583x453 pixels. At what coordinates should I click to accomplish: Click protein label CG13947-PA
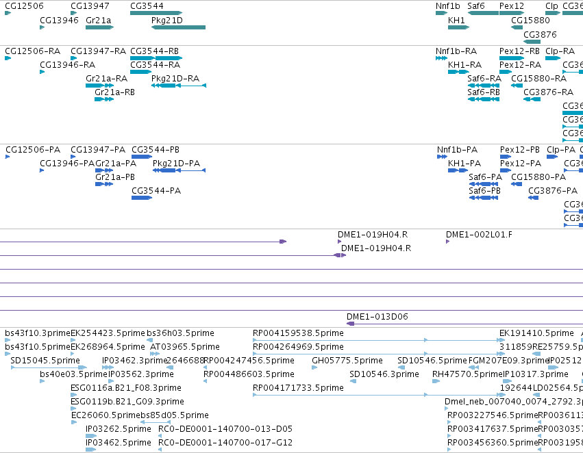[x=98, y=150]
